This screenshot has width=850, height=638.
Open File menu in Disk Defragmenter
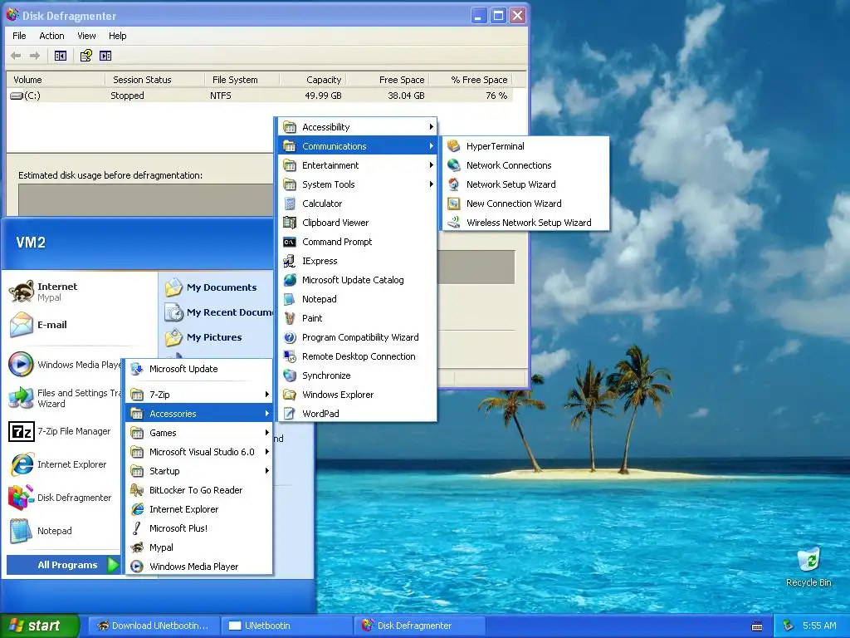pos(19,36)
